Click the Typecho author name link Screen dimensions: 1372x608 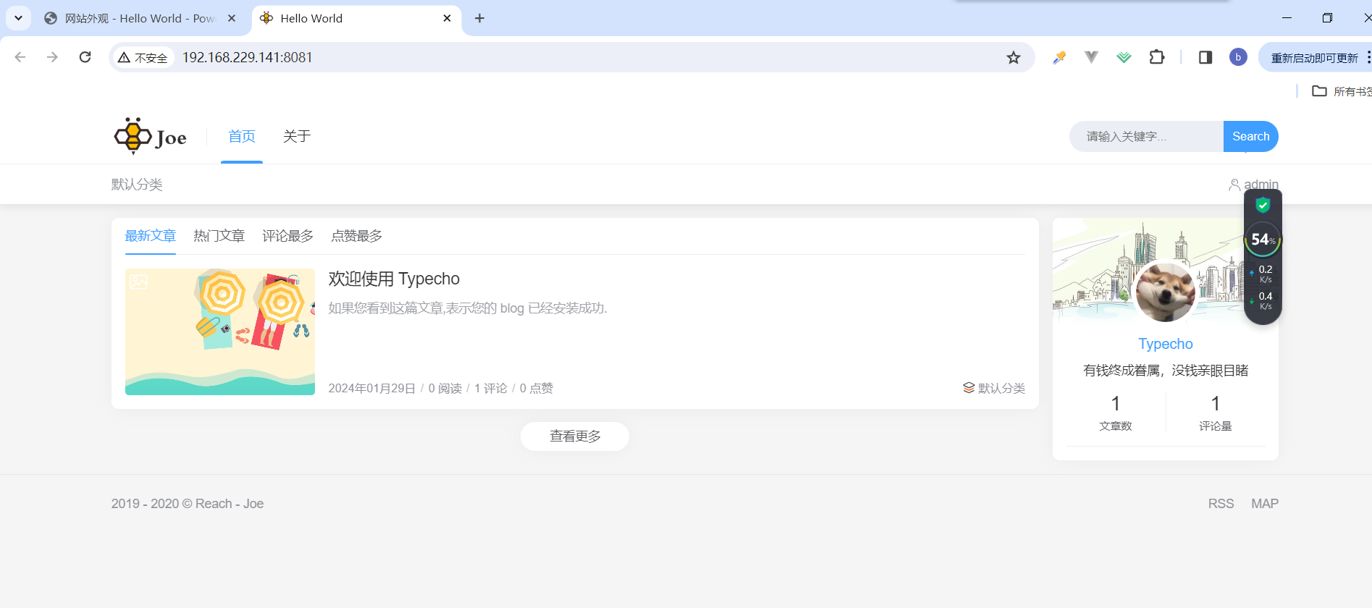[x=1165, y=344]
